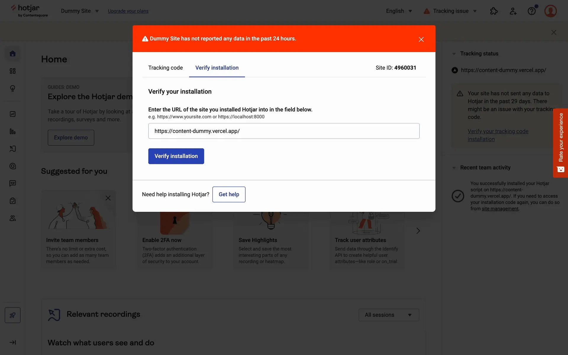This screenshot has height=355, width=568.
Task: Click the lightbulb Highlights sidebar icon
Action: (12, 88)
